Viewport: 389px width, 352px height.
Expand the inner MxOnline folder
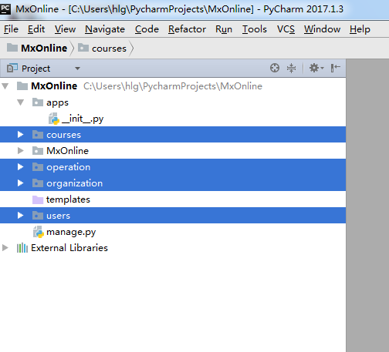pos(20,151)
